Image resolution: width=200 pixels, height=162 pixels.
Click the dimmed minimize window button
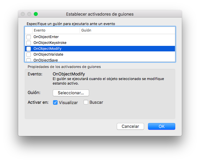29,14
